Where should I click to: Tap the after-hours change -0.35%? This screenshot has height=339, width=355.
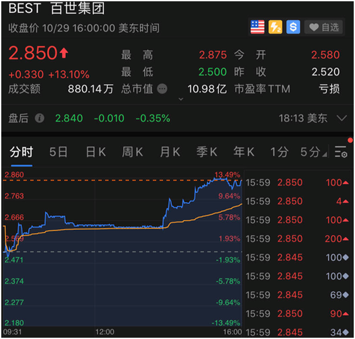pyautogui.click(x=153, y=118)
